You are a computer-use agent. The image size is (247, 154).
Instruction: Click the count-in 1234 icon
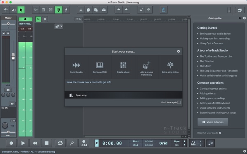pyautogui.click(x=84, y=143)
